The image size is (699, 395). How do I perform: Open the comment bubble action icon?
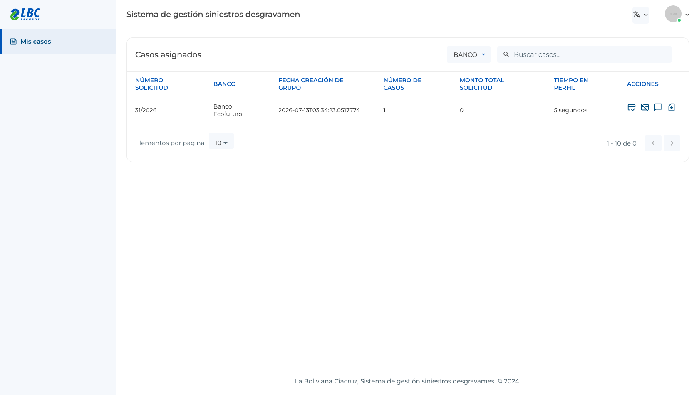point(658,108)
